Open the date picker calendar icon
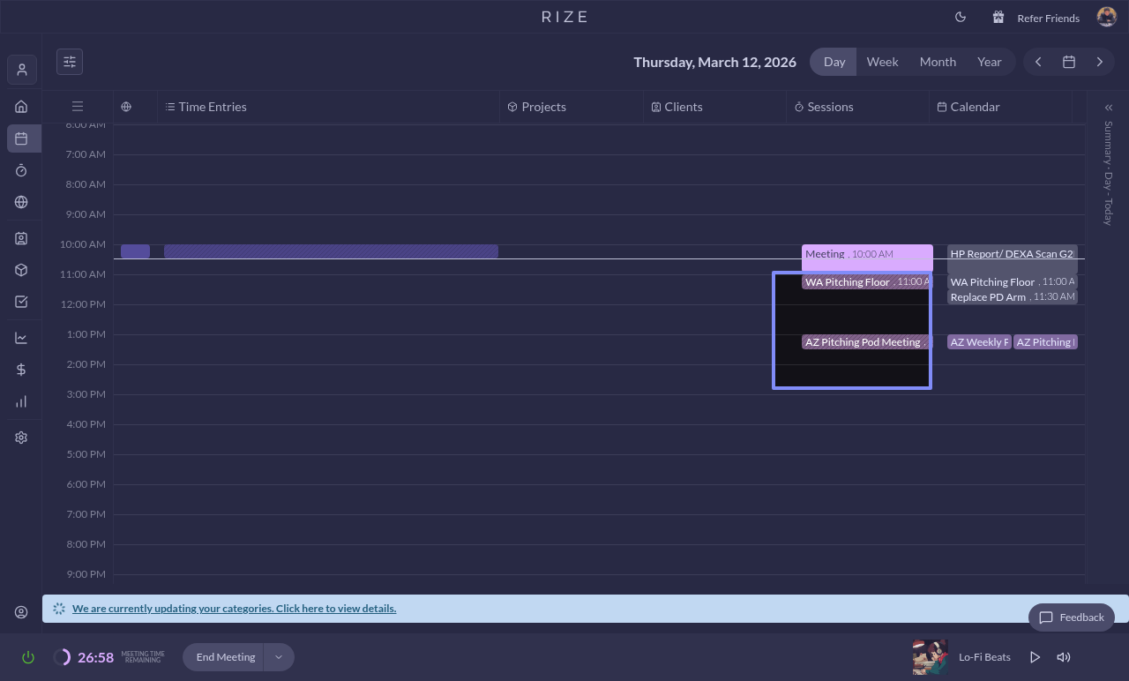Viewport: 1129px width, 681px height. tap(1068, 62)
